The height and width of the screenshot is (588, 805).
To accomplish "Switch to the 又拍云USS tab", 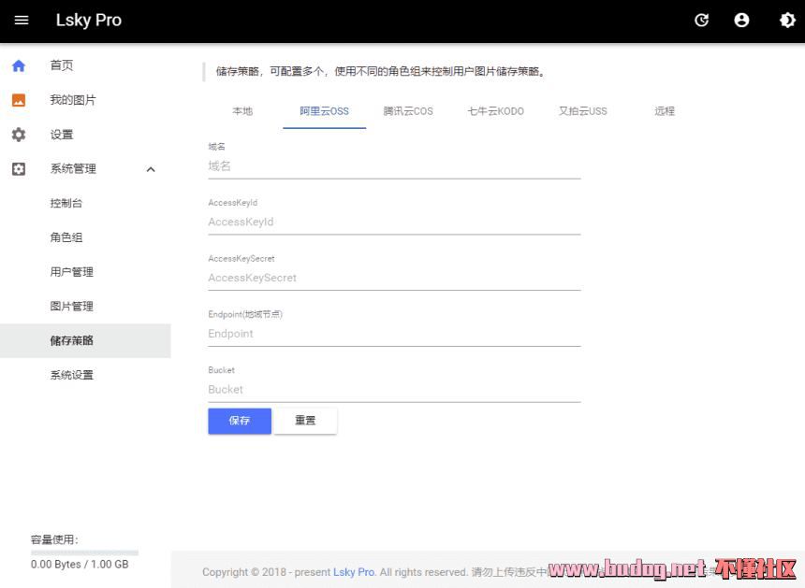I will 582,111.
